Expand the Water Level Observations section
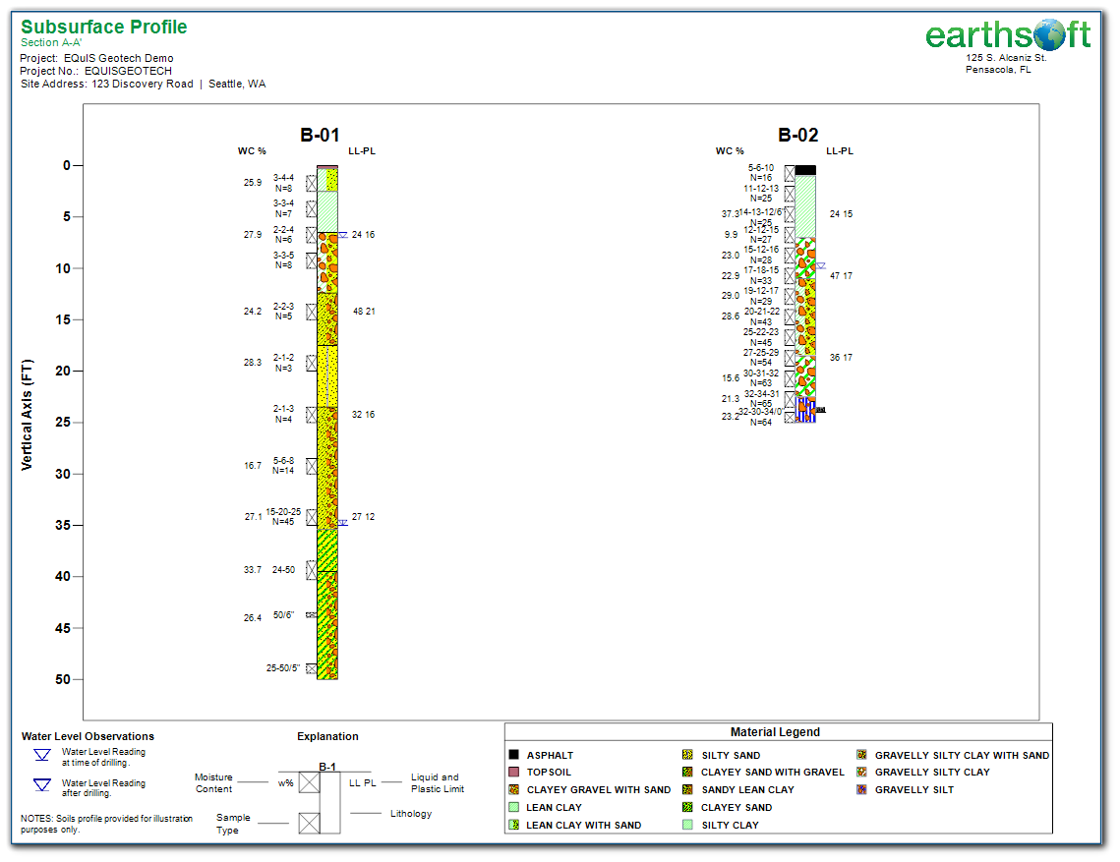This screenshot has width=1120, height=862. [86, 736]
